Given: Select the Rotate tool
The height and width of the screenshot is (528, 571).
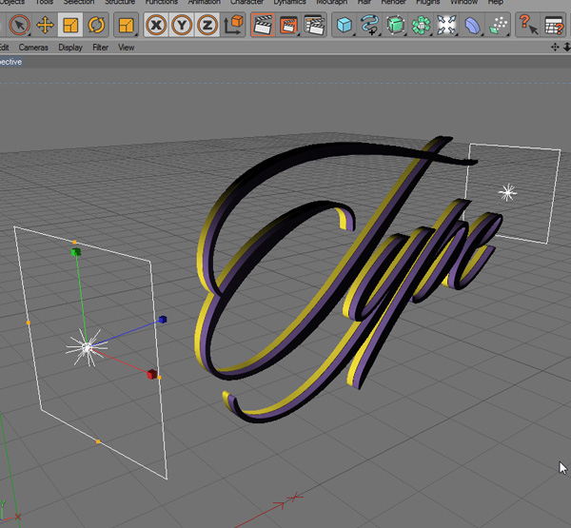Looking at the screenshot, I should pyautogui.click(x=96, y=26).
